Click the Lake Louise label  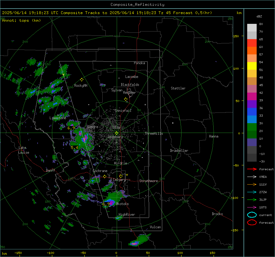coord(24,150)
